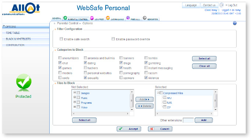Click the Selected list horizontal scrollbar
The height and width of the screenshot is (139, 252).
click(x=185, y=114)
